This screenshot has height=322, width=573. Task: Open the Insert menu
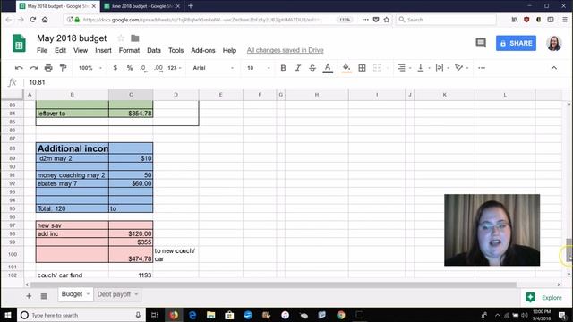(103, 50)
